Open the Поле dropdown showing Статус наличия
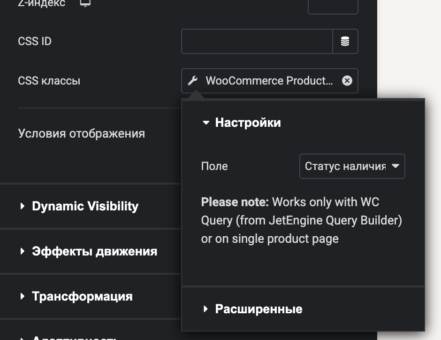The width and height of the screenshot is (441, 340). (x=352, y=166)
